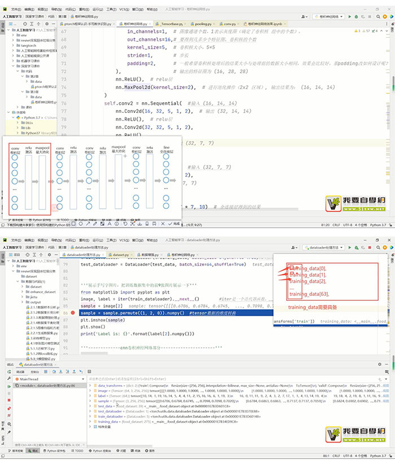Open Python console tab at bottom of lower window

pyautogui.click(x=100, y=450)
